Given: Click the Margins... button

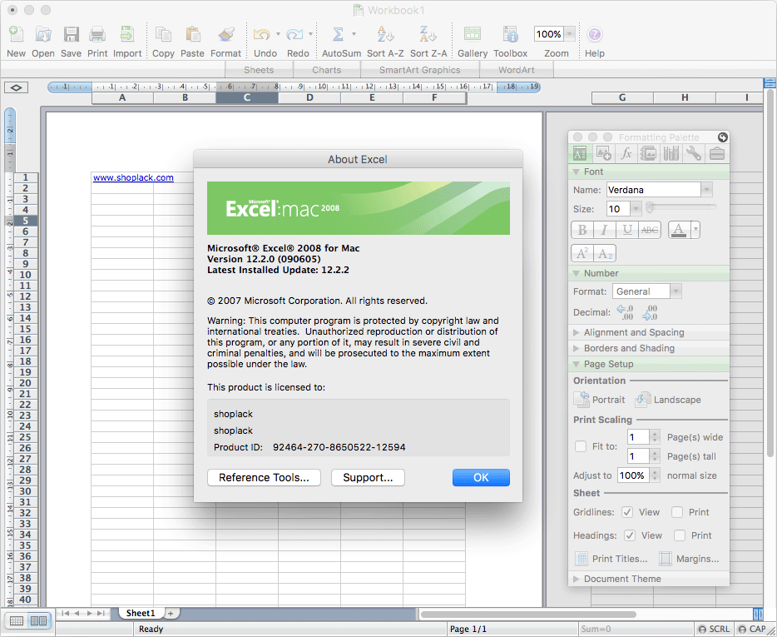Looking at the screenshot, I should click(x=689, y=559).
